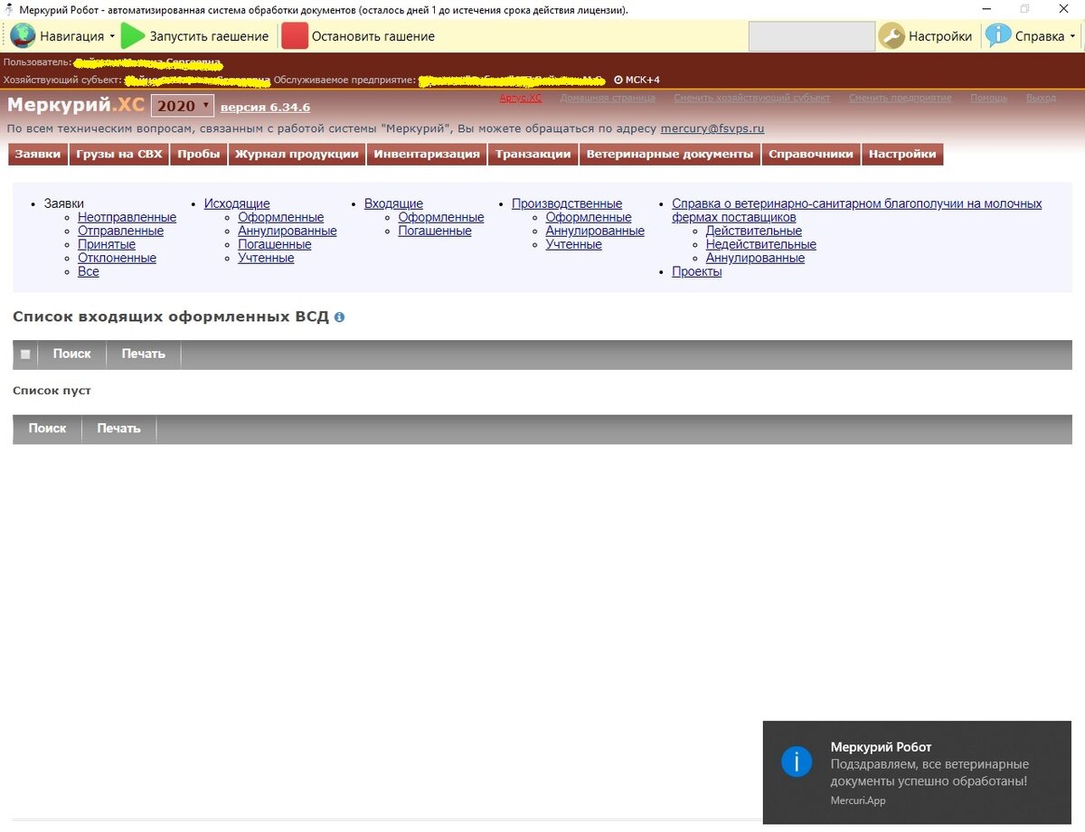Open the Пробы tab
This screenshot has height=832, width=1085.
coord(199,155)
